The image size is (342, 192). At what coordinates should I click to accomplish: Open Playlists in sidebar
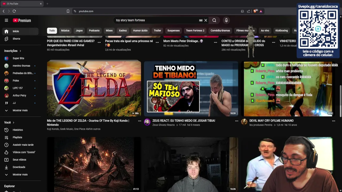(x=21, y=137)
